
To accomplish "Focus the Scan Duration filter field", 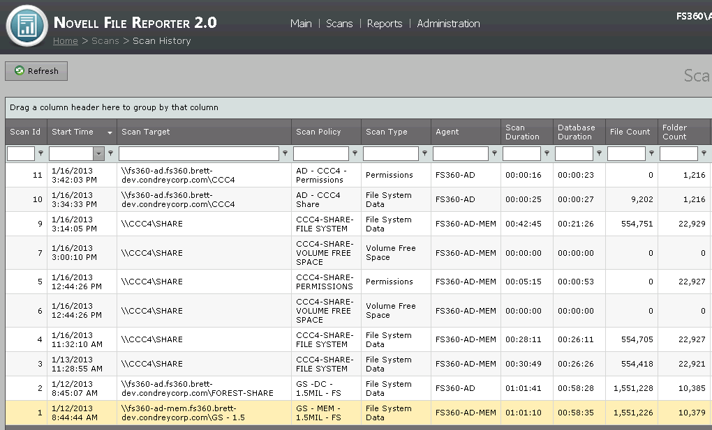I will coord(521,154).
